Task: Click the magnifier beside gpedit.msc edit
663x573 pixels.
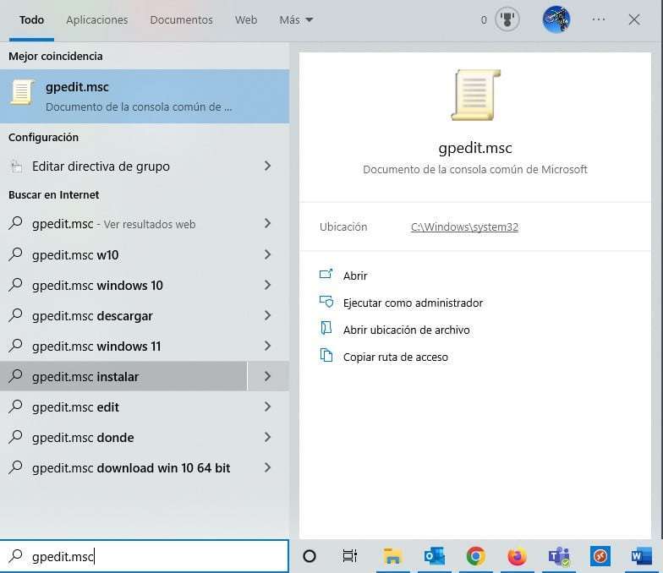Action: pyautogui.click(x=15, y=407)
